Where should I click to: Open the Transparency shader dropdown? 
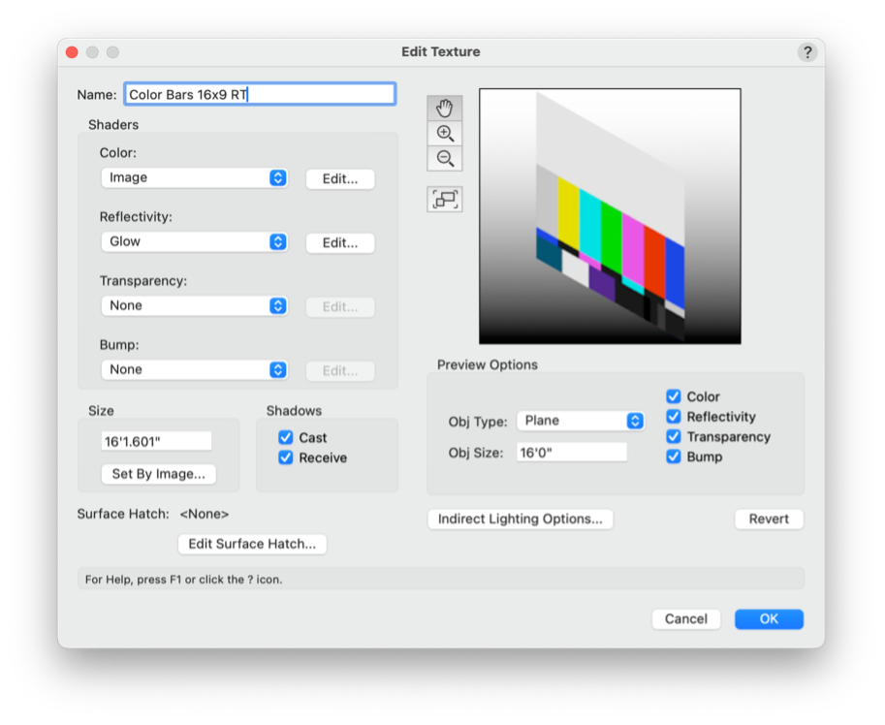[x=194, y=306]
